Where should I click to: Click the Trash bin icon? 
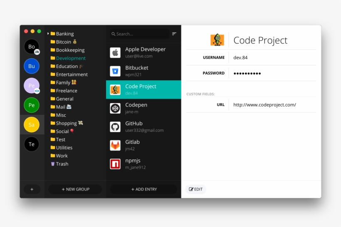coord(53,164)
